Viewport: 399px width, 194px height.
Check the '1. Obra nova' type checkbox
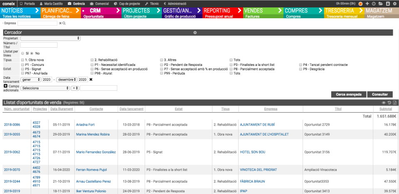point(22,60)
